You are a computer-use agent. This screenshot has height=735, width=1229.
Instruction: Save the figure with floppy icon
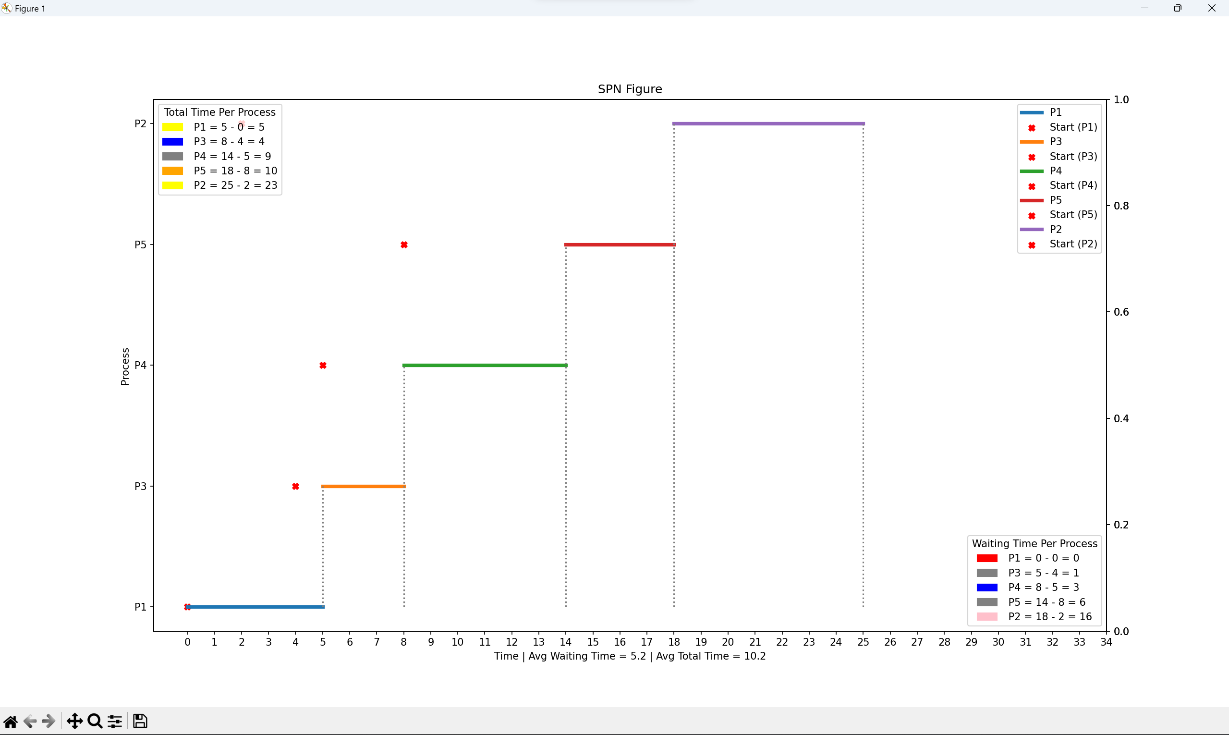point(140,721)
